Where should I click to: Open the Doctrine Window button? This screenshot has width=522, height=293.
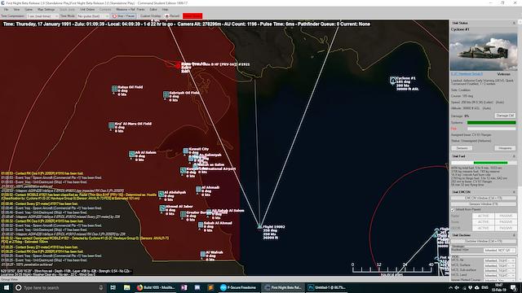[x=483, y=241]
